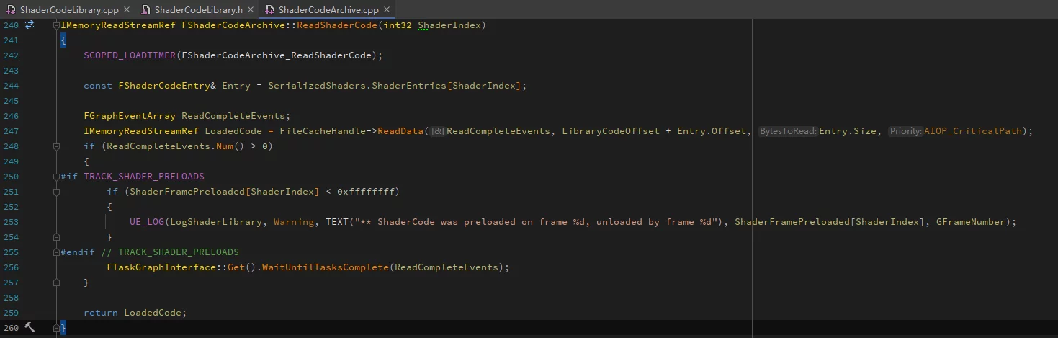Fold the #if TRACK_SHADER_PRELOADS region
Image resolution: width=1058 pixels, height=338 pixels.
pyautogui.click(x=57, y=177)
